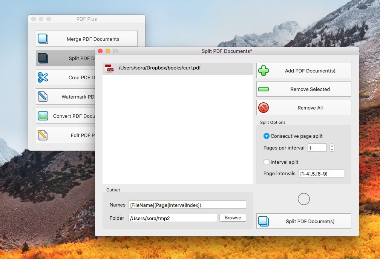Viewport: 380px width, 259px height.
Task: Click the output Names pattern field
Action: [187, 205]
